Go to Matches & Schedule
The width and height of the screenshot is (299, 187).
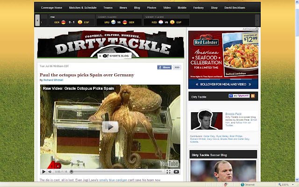click(x=83, y=7)
